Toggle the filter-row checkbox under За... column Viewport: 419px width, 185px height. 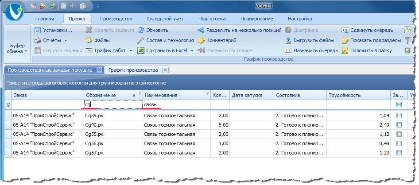point(399,105)
